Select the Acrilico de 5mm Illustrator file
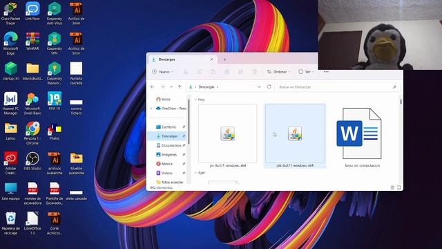442x249 pixels. click(x=77, y=44)
